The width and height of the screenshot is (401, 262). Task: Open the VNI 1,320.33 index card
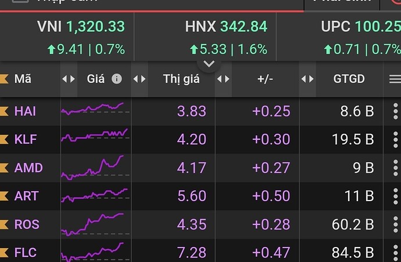coord(67,37)
